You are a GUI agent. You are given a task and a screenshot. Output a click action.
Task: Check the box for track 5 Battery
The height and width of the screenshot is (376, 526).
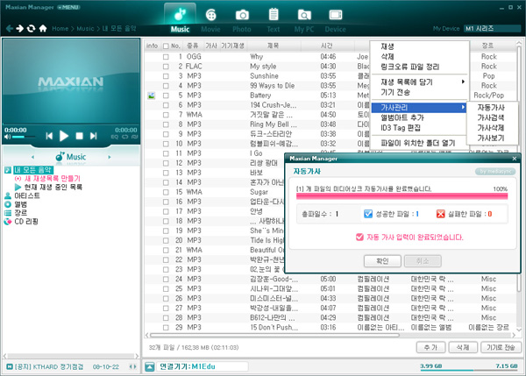166,96
